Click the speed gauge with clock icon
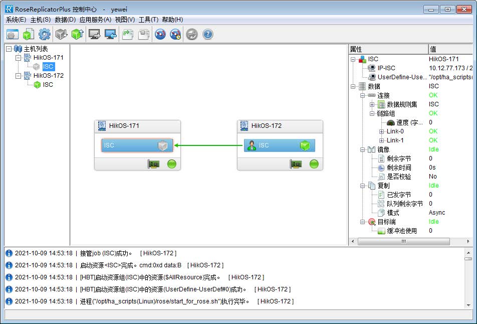The width and height of the screenshot is (477, 324). 175,35
